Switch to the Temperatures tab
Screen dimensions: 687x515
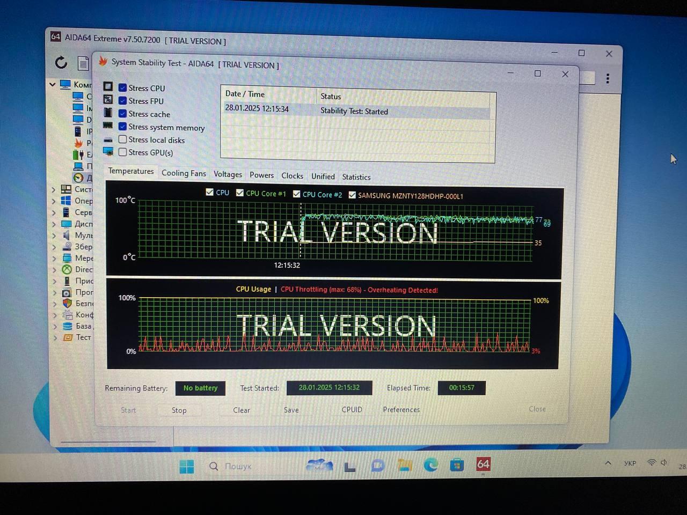click(130, 171)
